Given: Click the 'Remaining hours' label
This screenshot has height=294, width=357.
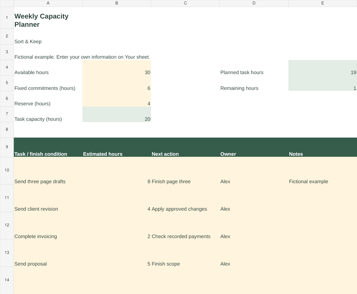Looking at the screenshot, I should pos(254,83).
